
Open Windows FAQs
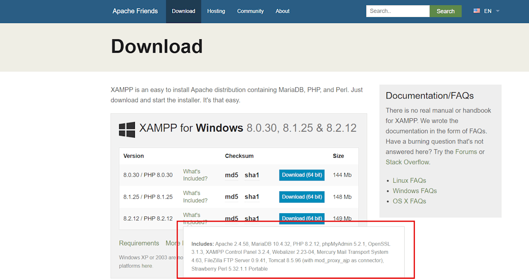coord(415,191)
